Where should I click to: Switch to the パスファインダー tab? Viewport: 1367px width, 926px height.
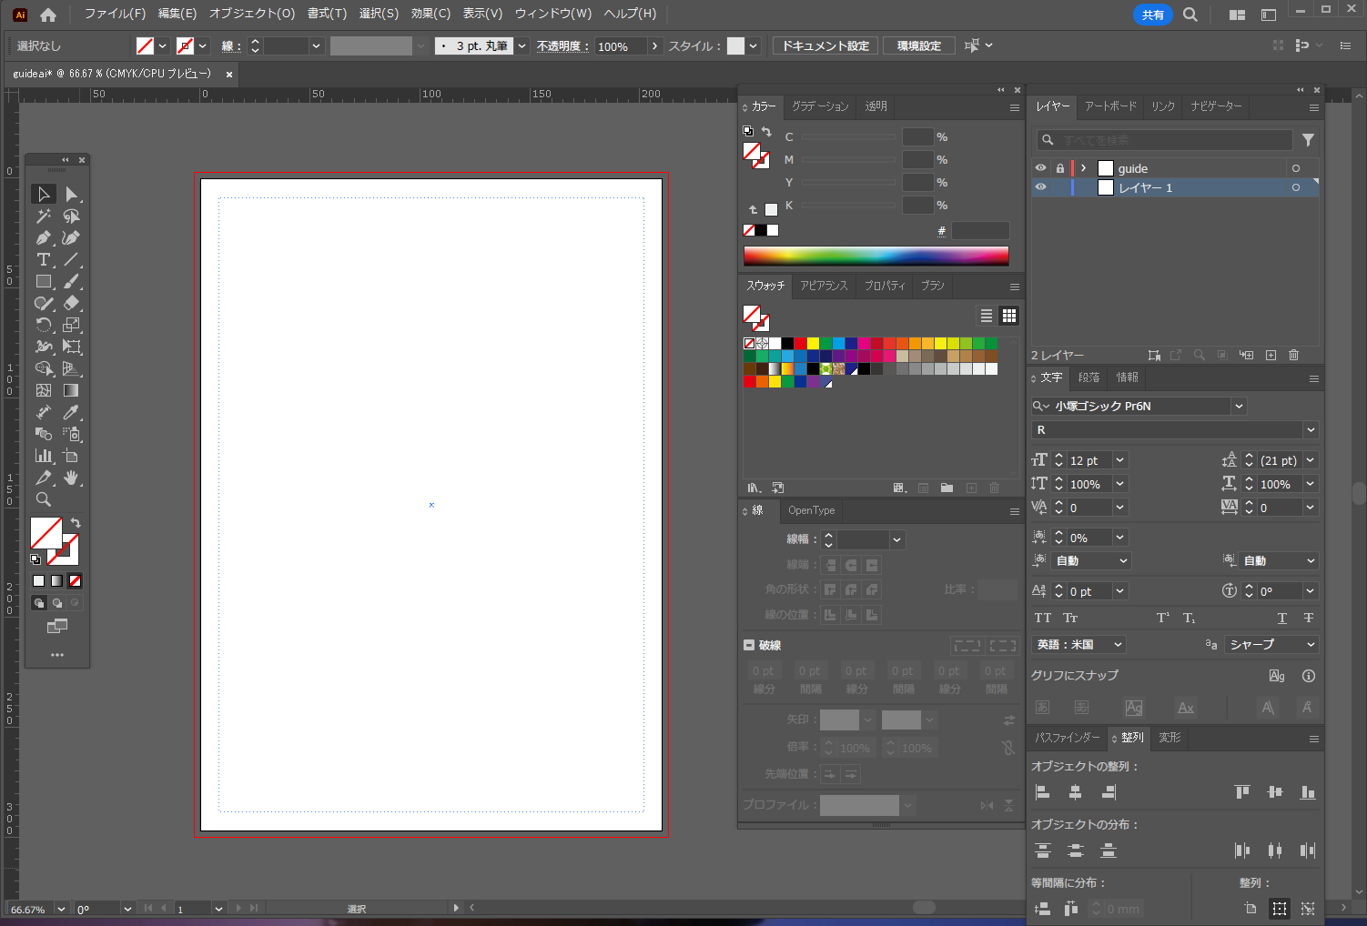tap(1067, 738)
